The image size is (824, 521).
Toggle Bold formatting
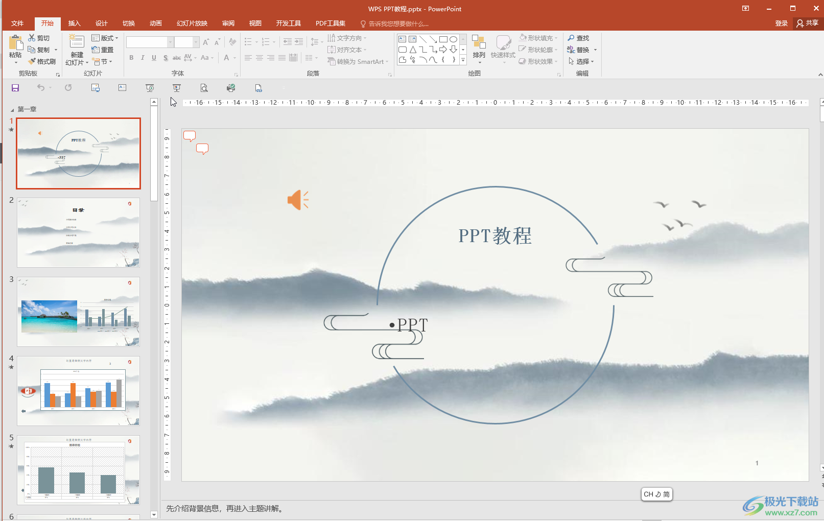(131, 58)
